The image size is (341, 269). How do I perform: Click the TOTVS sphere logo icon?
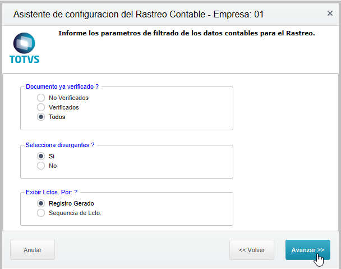click(24, 43)
